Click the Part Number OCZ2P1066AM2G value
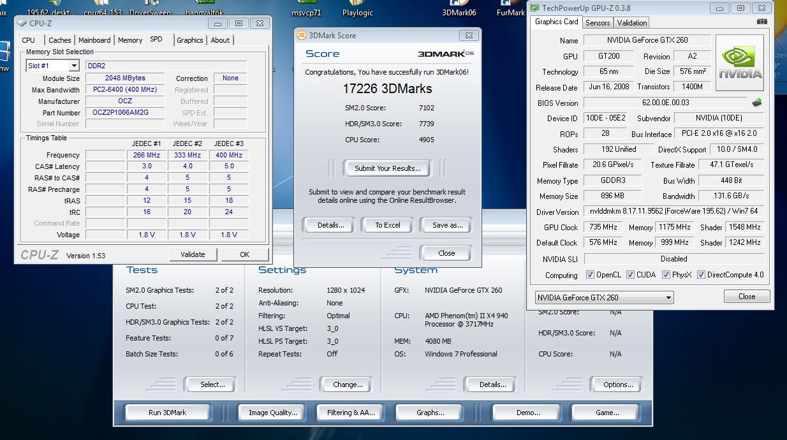 point(125,113)
